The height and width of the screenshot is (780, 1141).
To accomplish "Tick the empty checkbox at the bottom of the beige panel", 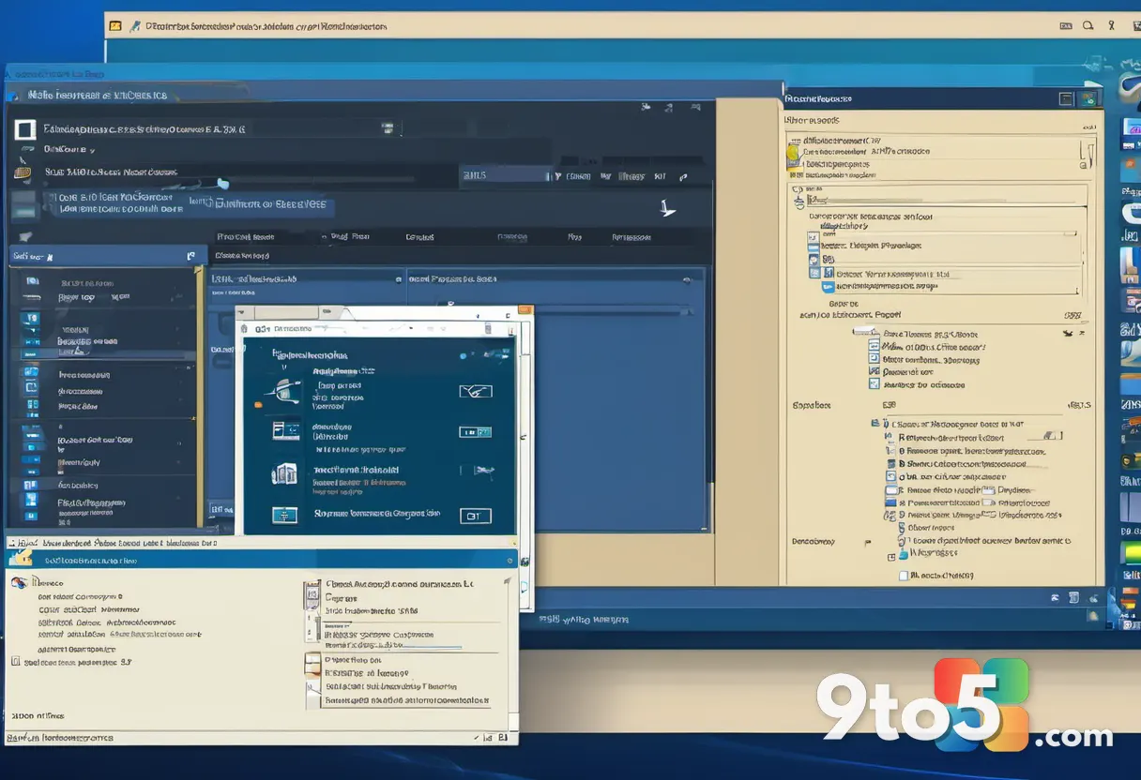I will [903, 576].
